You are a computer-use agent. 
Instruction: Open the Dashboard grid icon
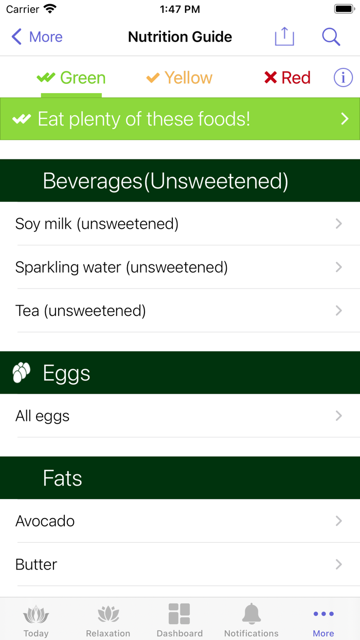click(x=179, y=615)
